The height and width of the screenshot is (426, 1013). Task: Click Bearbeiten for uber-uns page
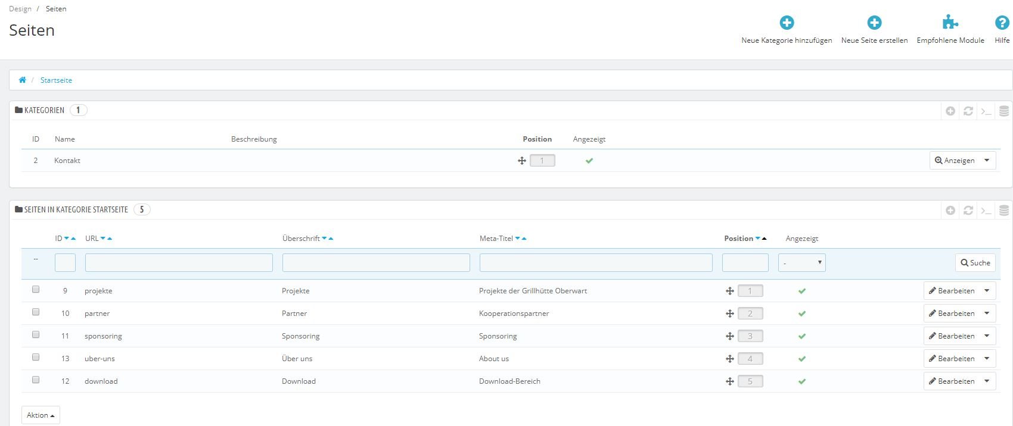[x=952, y=359]
